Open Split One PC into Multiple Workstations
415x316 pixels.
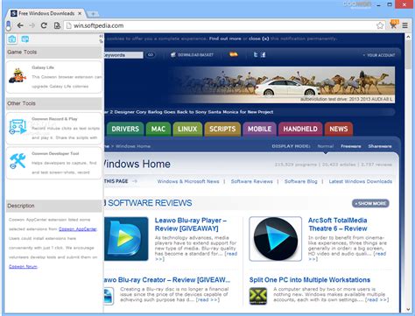point(310,280)
